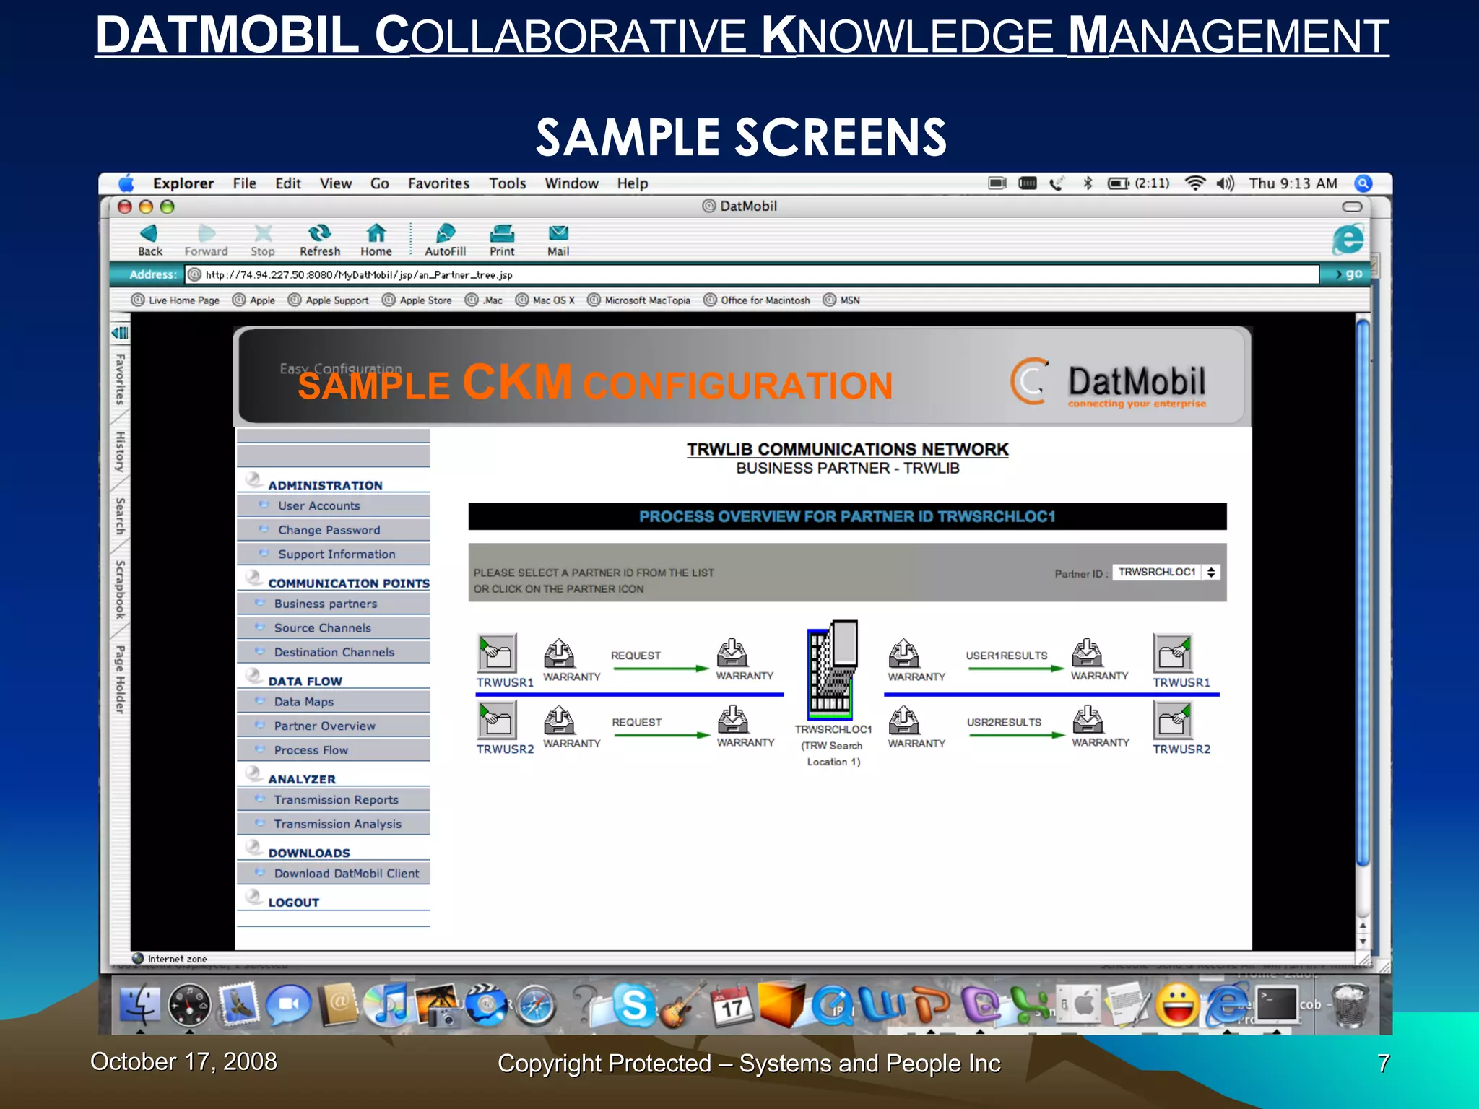
Task: Click the go button next to address
Action: tap(1348, 274)
